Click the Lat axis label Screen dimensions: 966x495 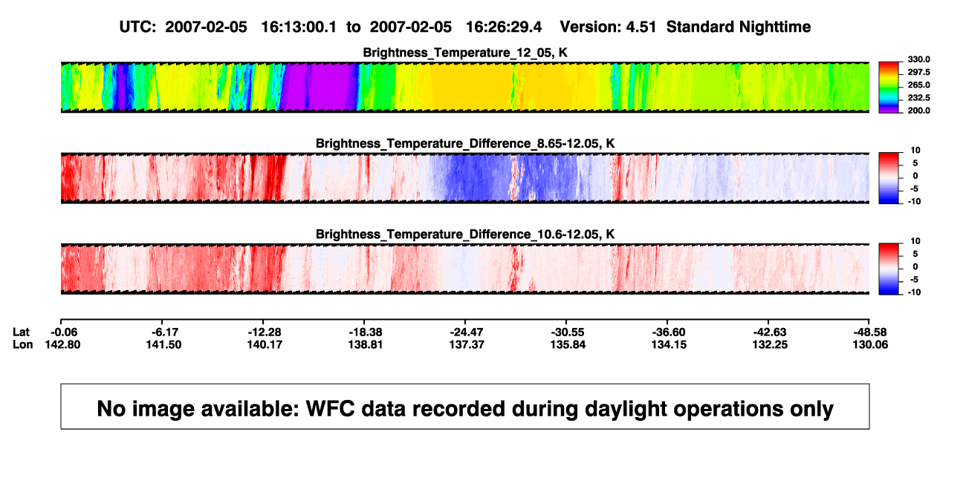click(x=22, y=332)
